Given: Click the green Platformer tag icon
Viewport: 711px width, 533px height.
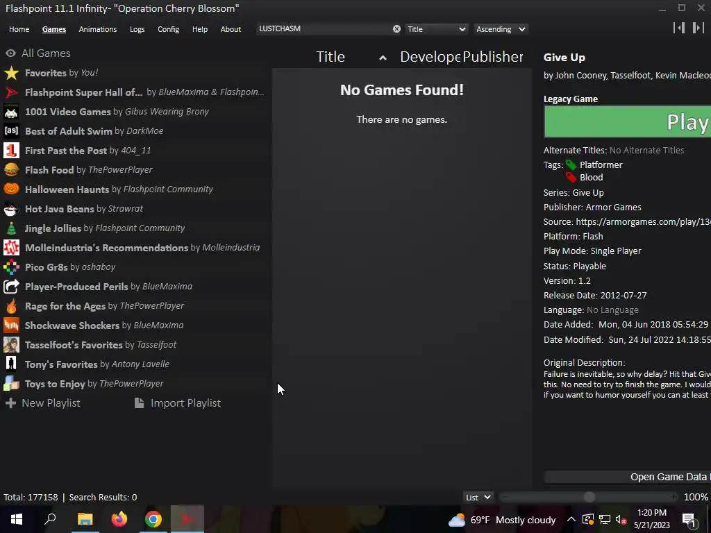Looking at the screenshot, I should click(x=571, y=165).
